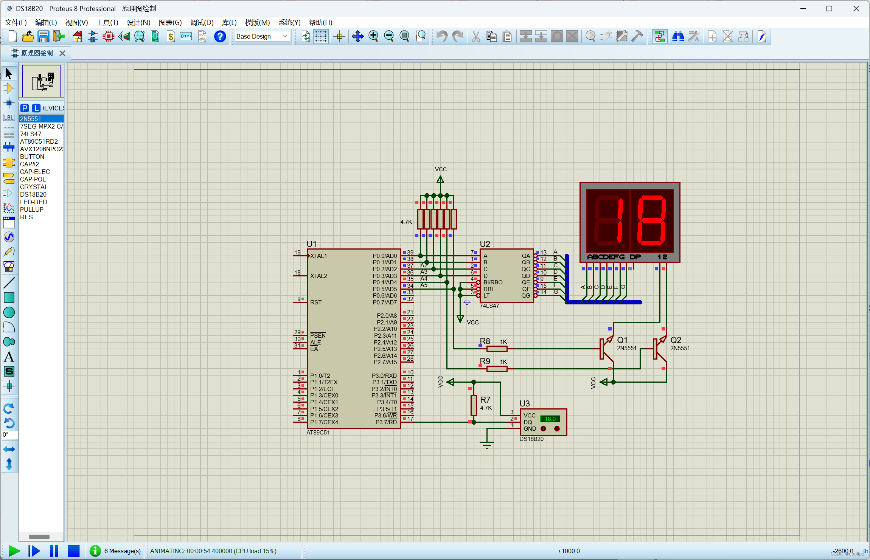Pause the running simulation
Viewport: 870px width, 560px height.
[x=54, y=551]
